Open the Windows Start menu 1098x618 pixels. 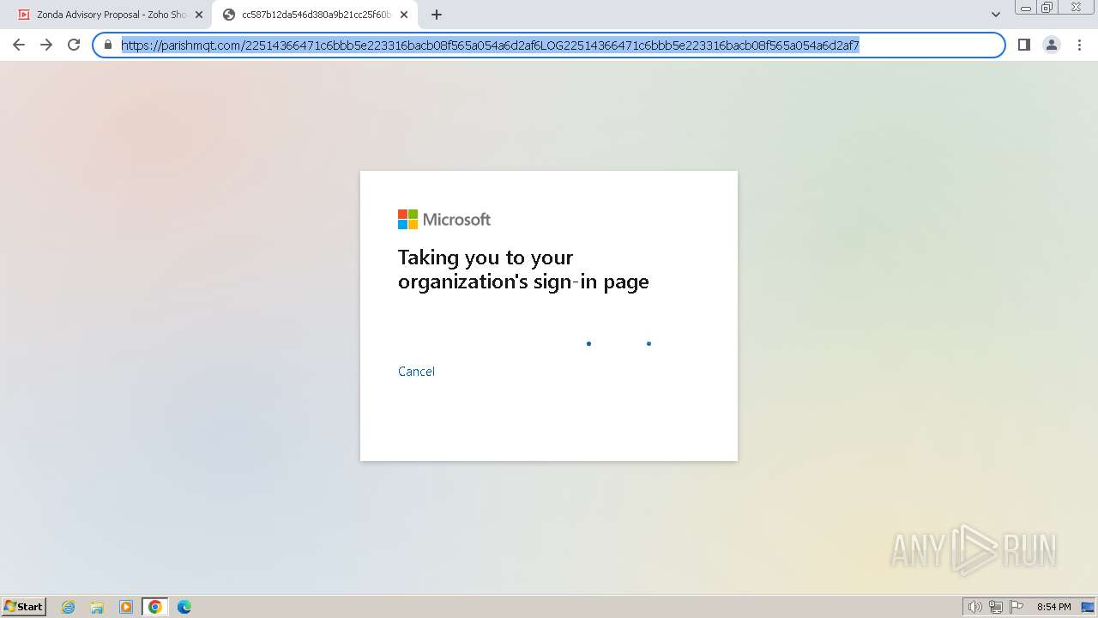[24, 607]
